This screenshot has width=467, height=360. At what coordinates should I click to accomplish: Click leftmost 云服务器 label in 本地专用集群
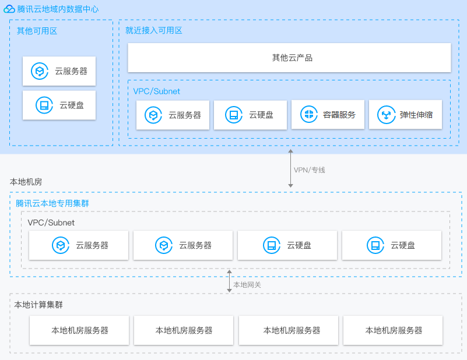coord(92,245)
